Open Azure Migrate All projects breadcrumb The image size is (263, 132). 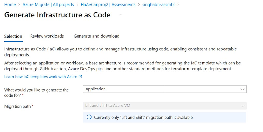point(48,5)
